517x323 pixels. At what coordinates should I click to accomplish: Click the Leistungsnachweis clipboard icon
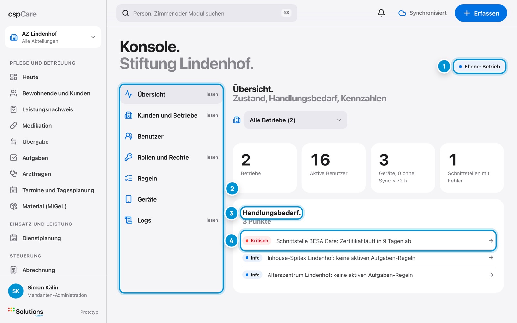click(14, 109)
